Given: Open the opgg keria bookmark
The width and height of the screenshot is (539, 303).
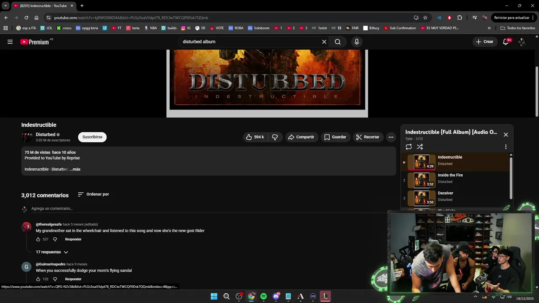Looking at the screenshot, I should tap(87, 28).
